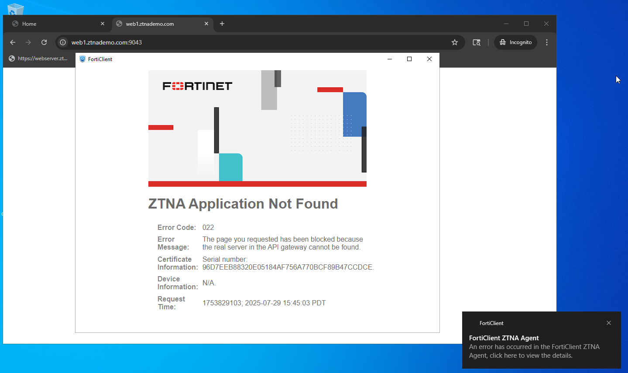Switch to the Home tab
This screenshot has width=628, height=373.
58,24
